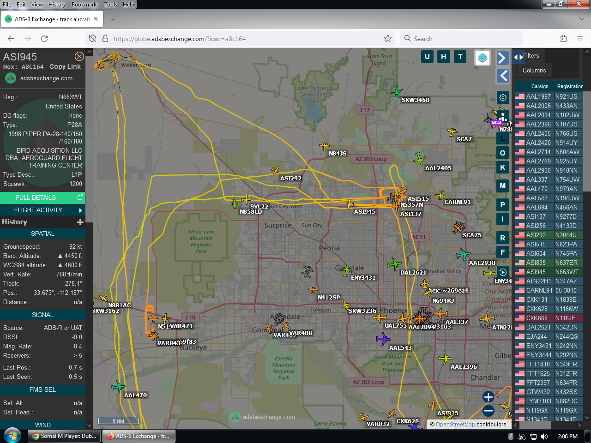Click the ENY3431 plane on the map

click(347, 270)
